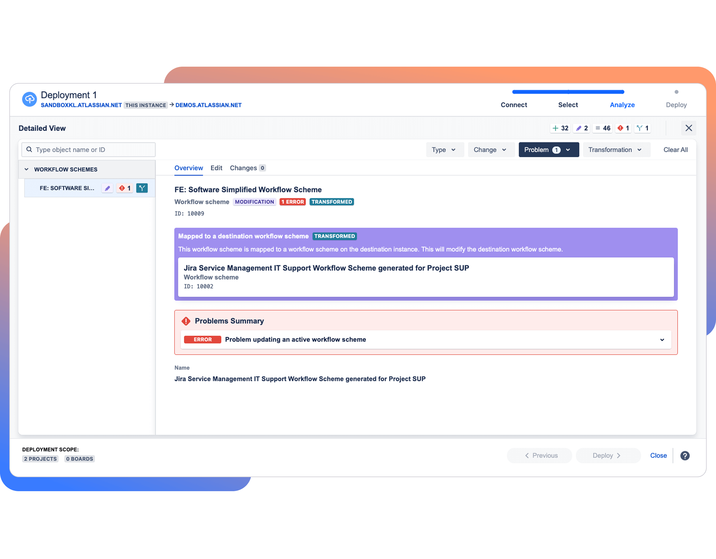Viewport: 716px width, 559px height.
Task: Click the deployment cloud upload icon
Action: [30, 99]
